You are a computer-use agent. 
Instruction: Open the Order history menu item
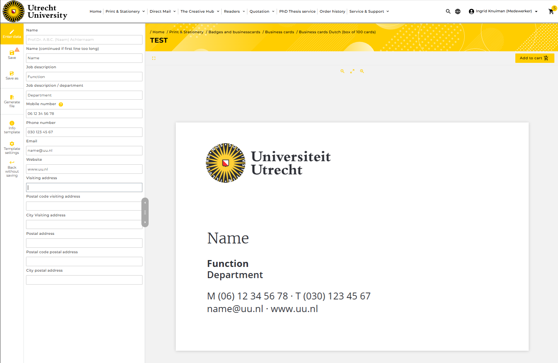tap(332, 11)
